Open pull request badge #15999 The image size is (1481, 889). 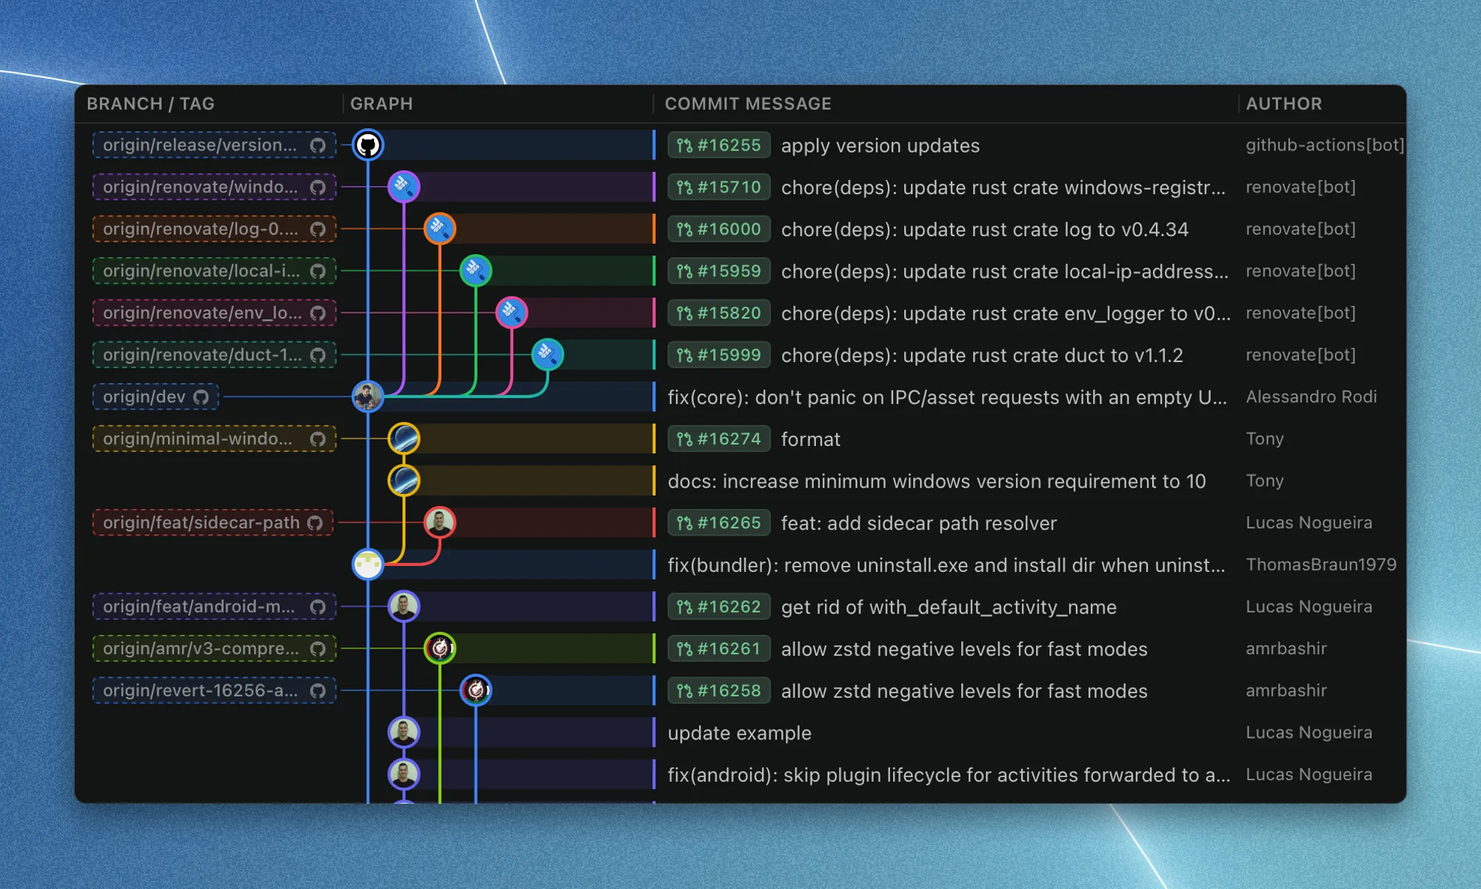pyautogui.click(x=718, y=355)
